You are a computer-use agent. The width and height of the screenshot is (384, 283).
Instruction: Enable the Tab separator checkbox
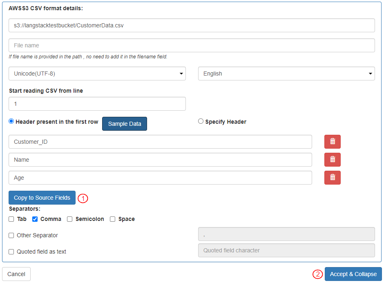(11, 219)
